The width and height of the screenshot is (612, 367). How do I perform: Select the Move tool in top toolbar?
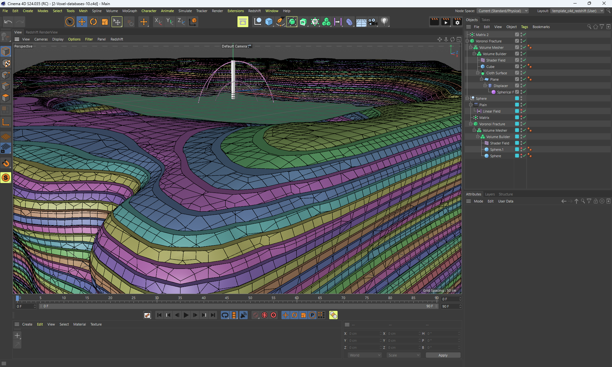click(82, 22)
